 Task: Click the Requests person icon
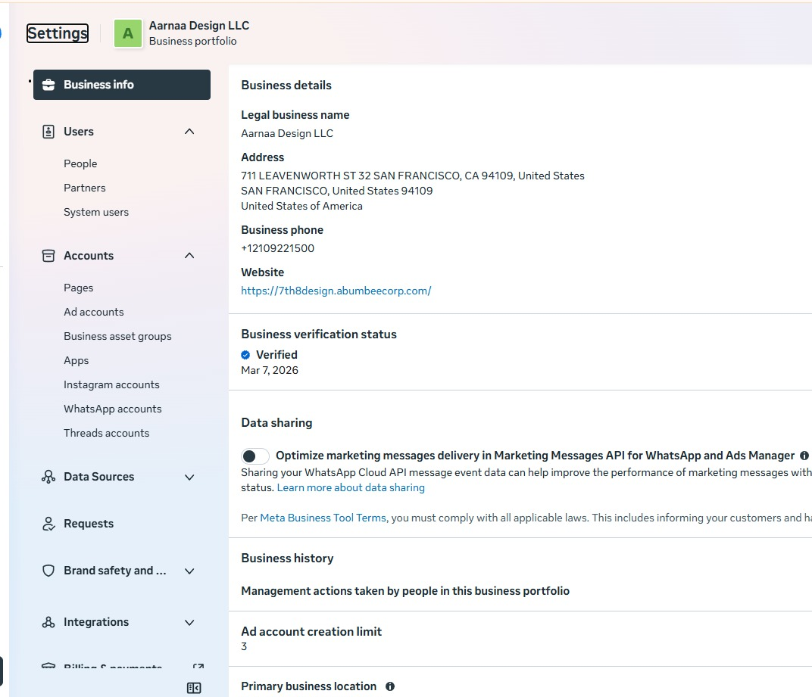48,524
